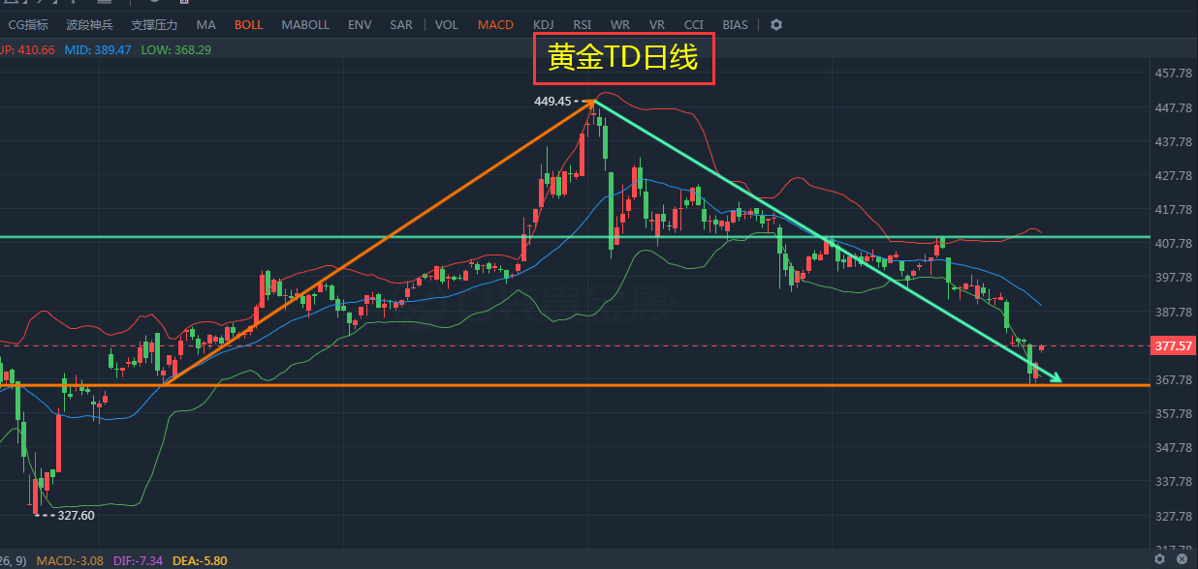Select the VOL volume indicator
Screen dimensions: 1198x569
[446, 24]
